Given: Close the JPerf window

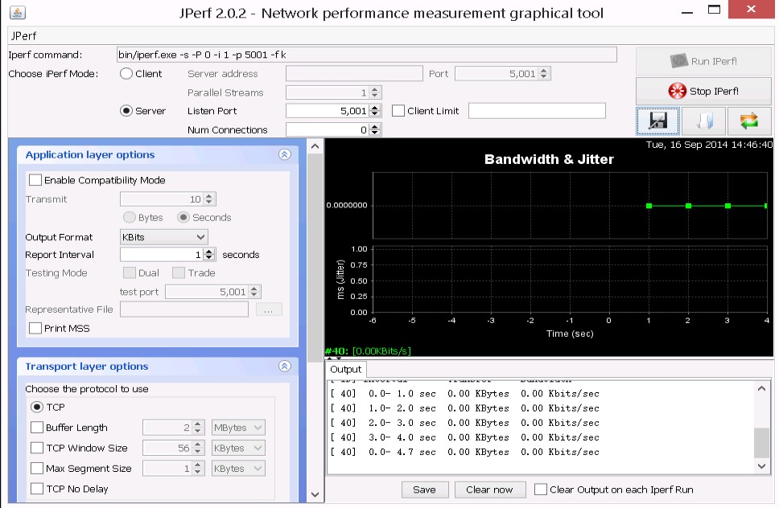Looking at the screenshot, I should (x=751, y=10).
